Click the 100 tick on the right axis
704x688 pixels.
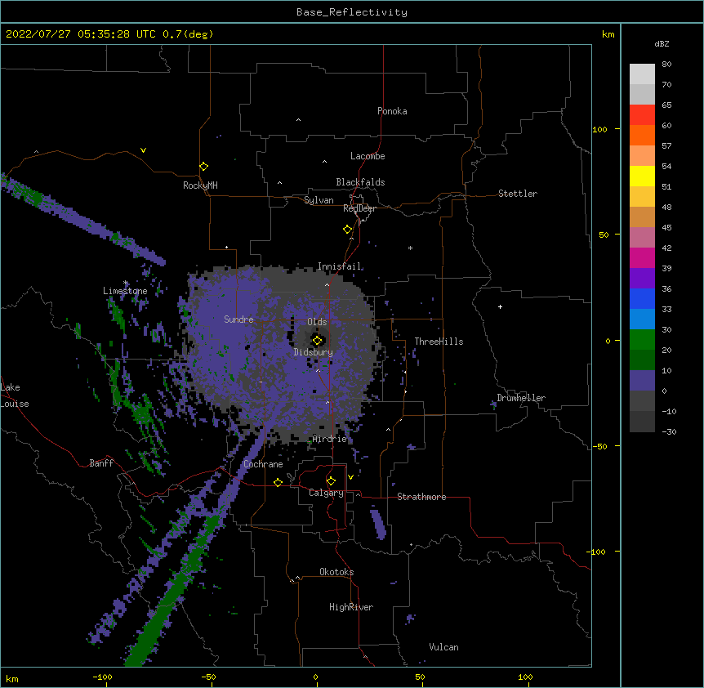599,129
